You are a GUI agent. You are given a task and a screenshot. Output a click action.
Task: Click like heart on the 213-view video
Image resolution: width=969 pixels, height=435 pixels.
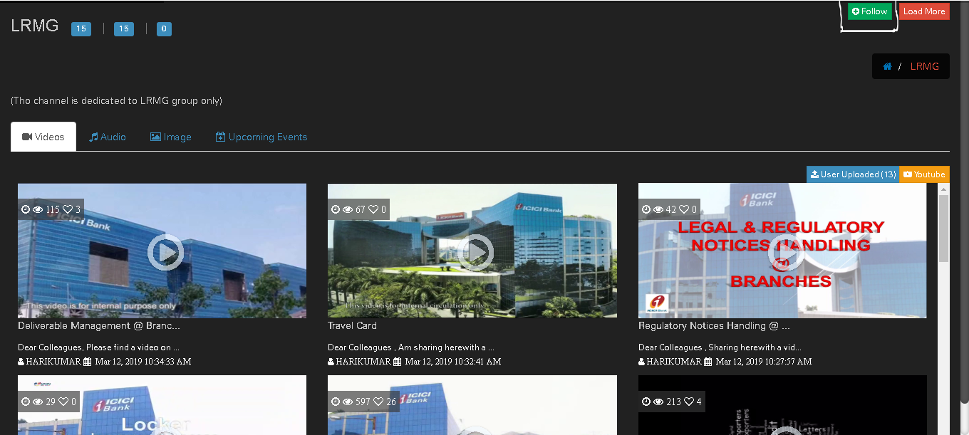click(x=688, y=402)
